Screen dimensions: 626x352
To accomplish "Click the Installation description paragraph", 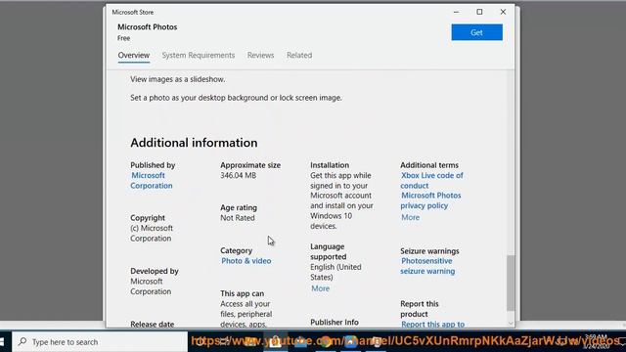I will tap(341, 200).
